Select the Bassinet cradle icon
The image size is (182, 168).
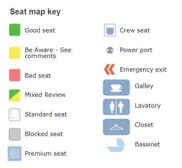pos(116,145)
